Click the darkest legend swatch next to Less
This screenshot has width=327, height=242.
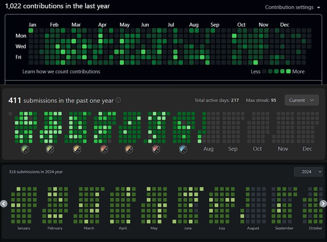click(x=264, y=72)
